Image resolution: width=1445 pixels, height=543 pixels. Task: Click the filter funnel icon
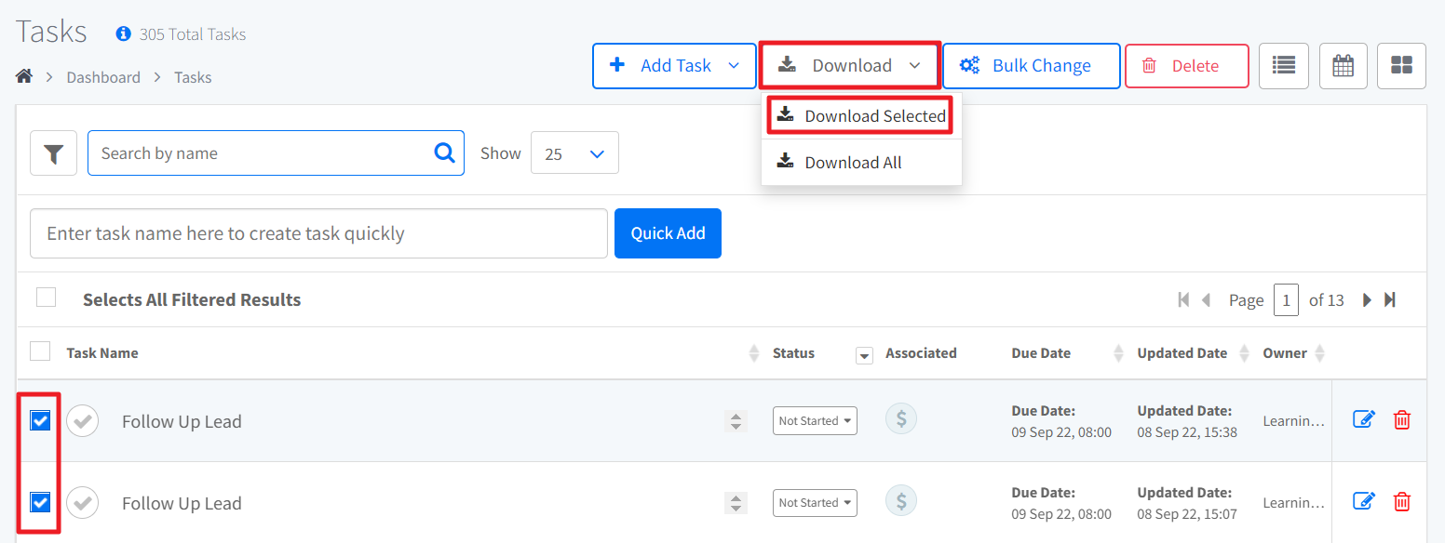[53, 153]
